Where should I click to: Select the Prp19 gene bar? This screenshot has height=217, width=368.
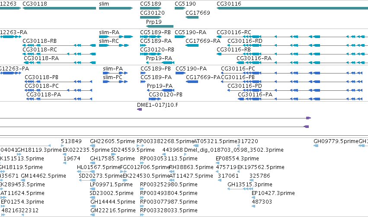pyautogui.click(x=160, y=26)
